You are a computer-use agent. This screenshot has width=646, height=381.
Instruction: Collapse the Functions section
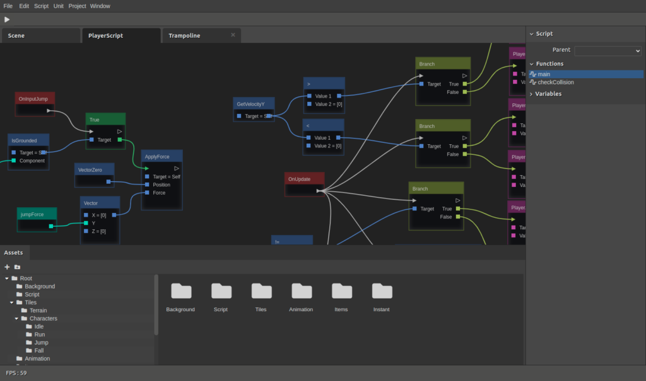click(x=531, y=64)
